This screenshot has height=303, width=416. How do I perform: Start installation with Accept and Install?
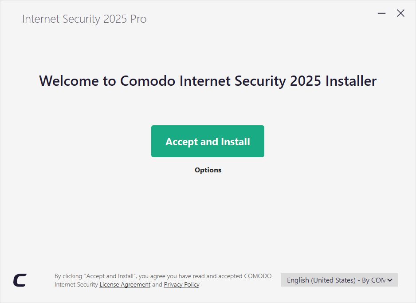[208, 141]
